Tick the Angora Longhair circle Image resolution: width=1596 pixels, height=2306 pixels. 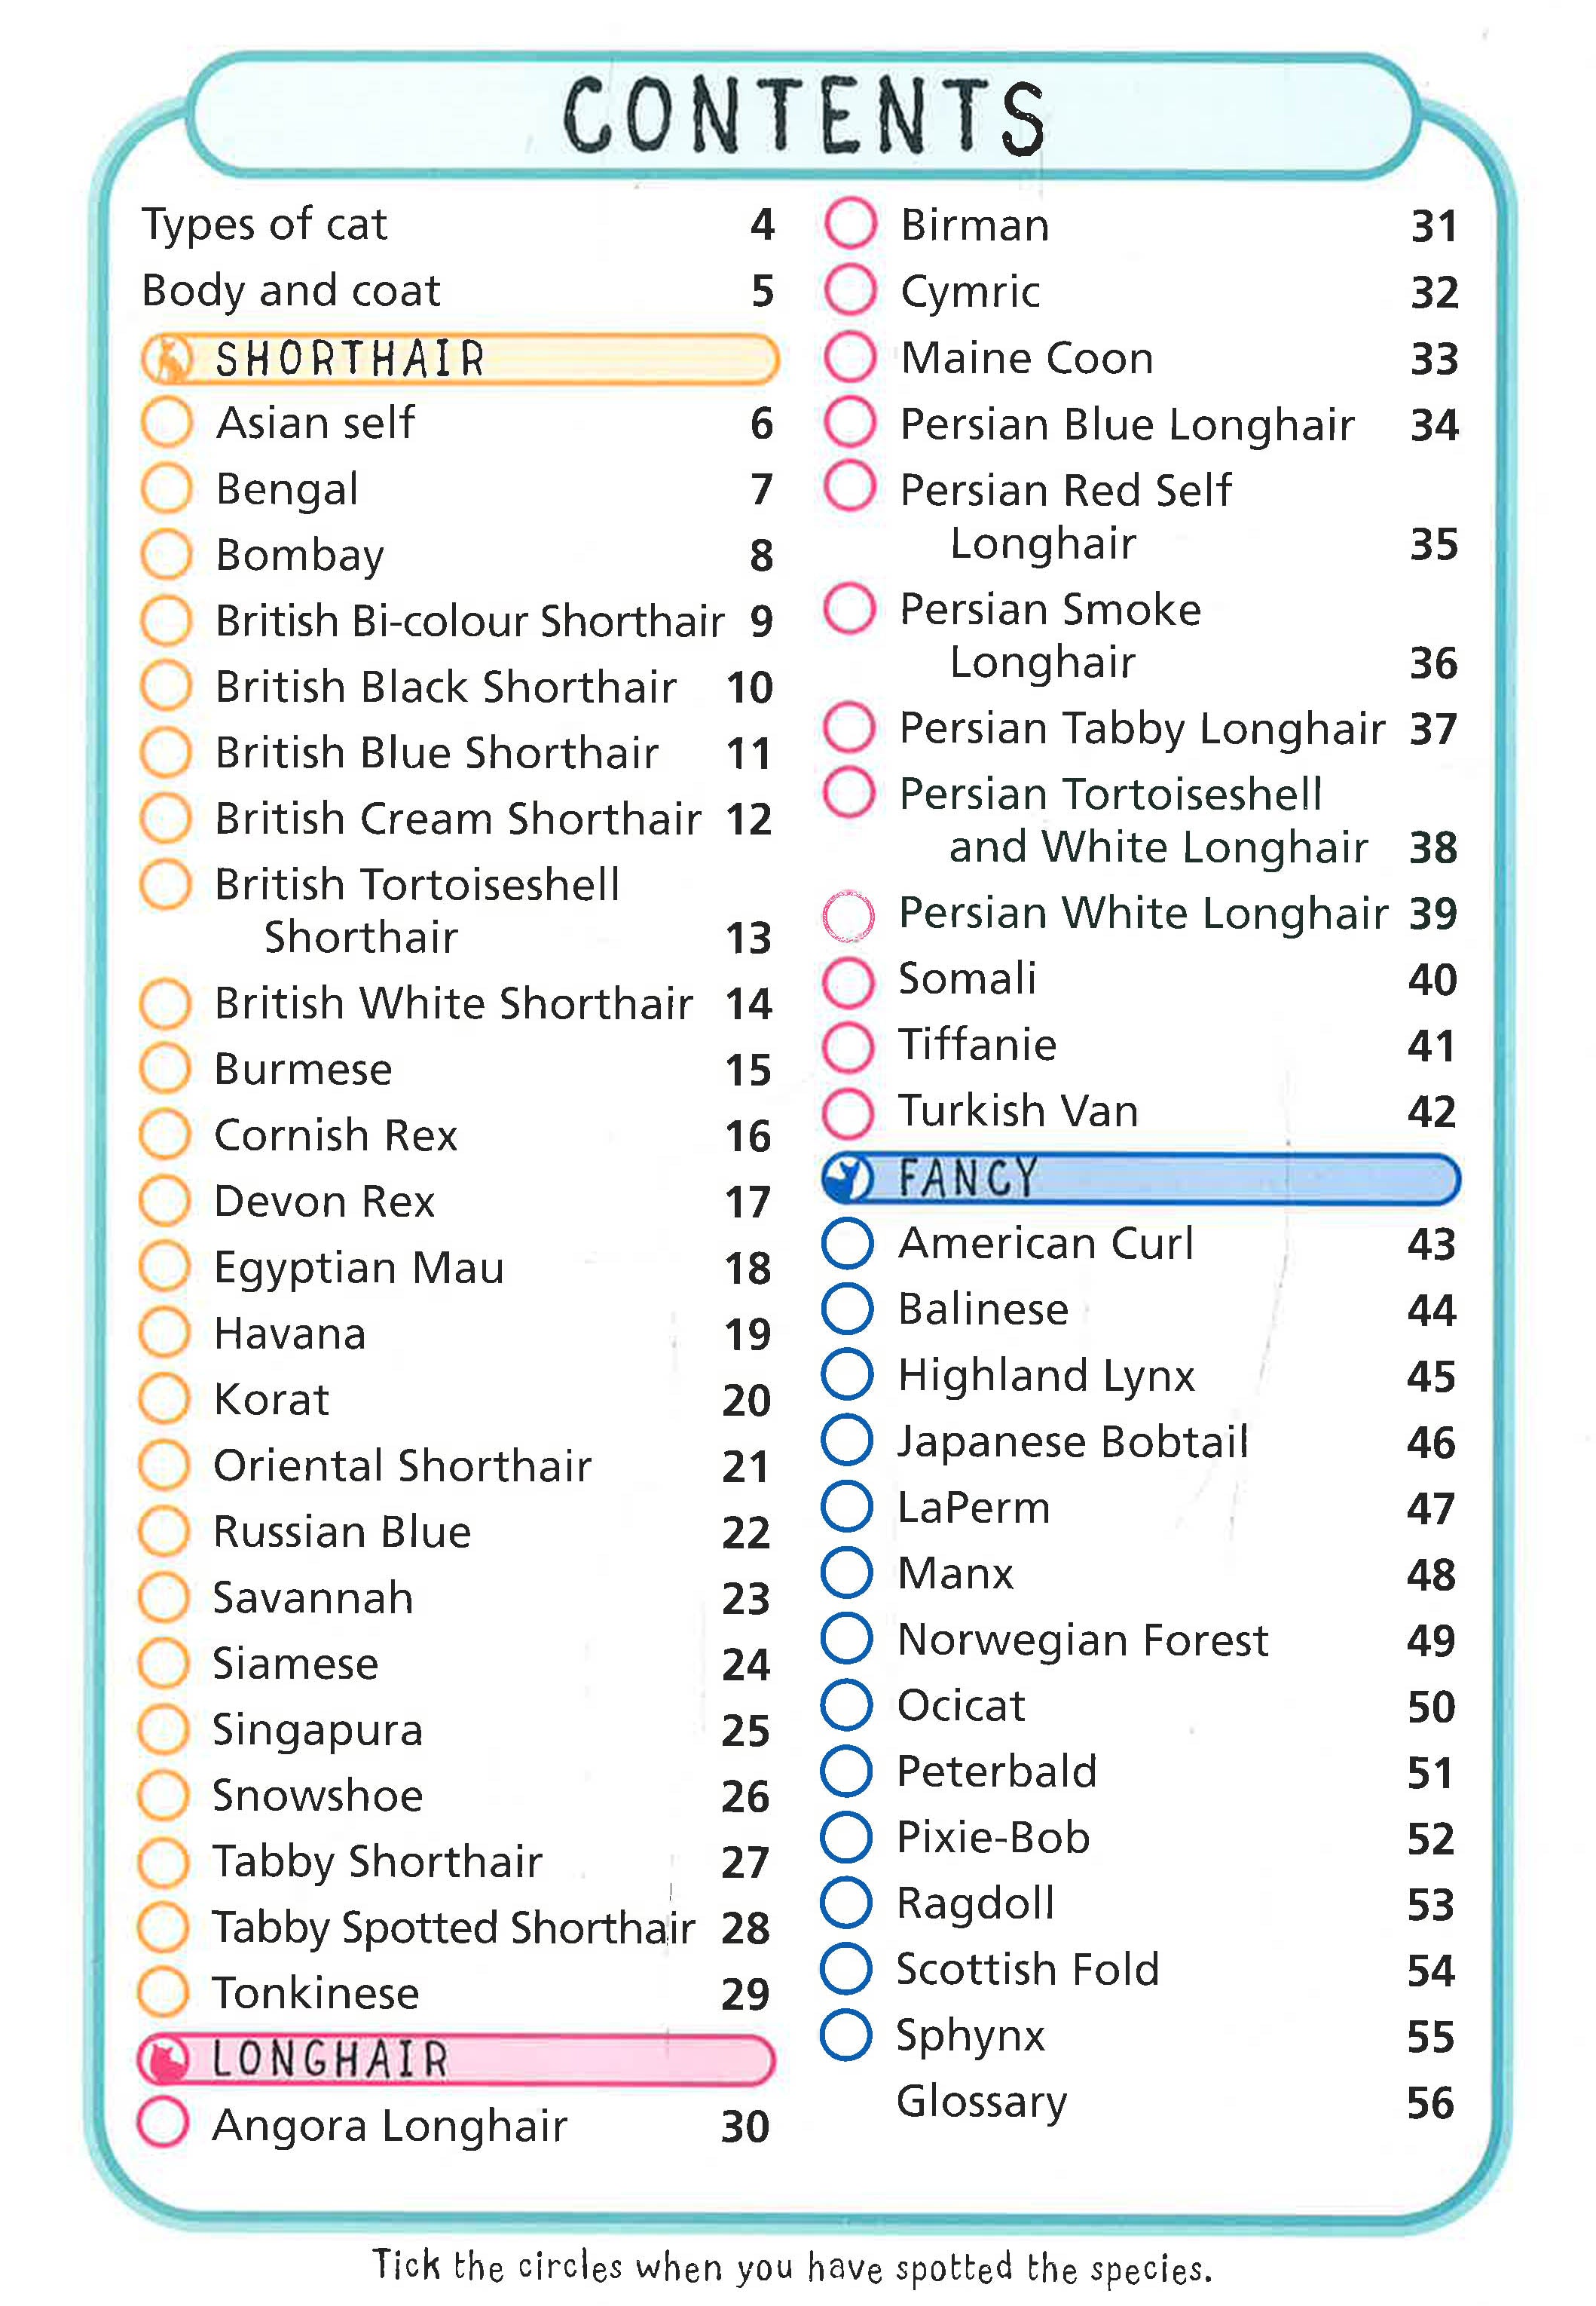pos(163,2123)
